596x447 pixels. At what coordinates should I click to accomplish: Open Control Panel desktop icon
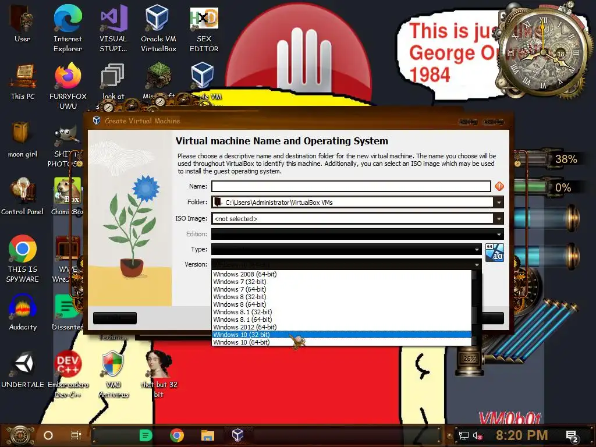point(23,197)
